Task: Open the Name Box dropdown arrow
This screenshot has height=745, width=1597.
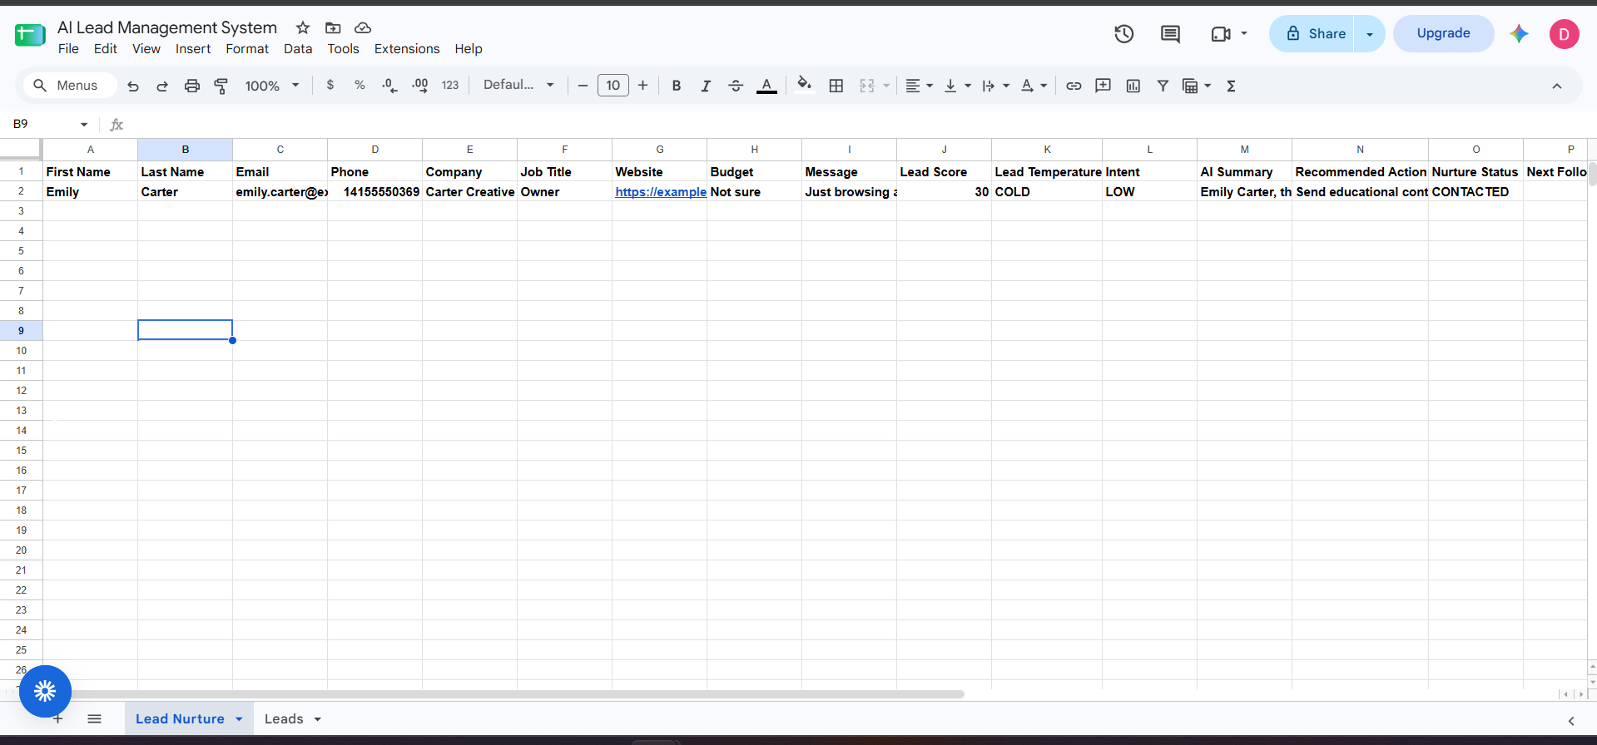Action: tap(84, 125)
